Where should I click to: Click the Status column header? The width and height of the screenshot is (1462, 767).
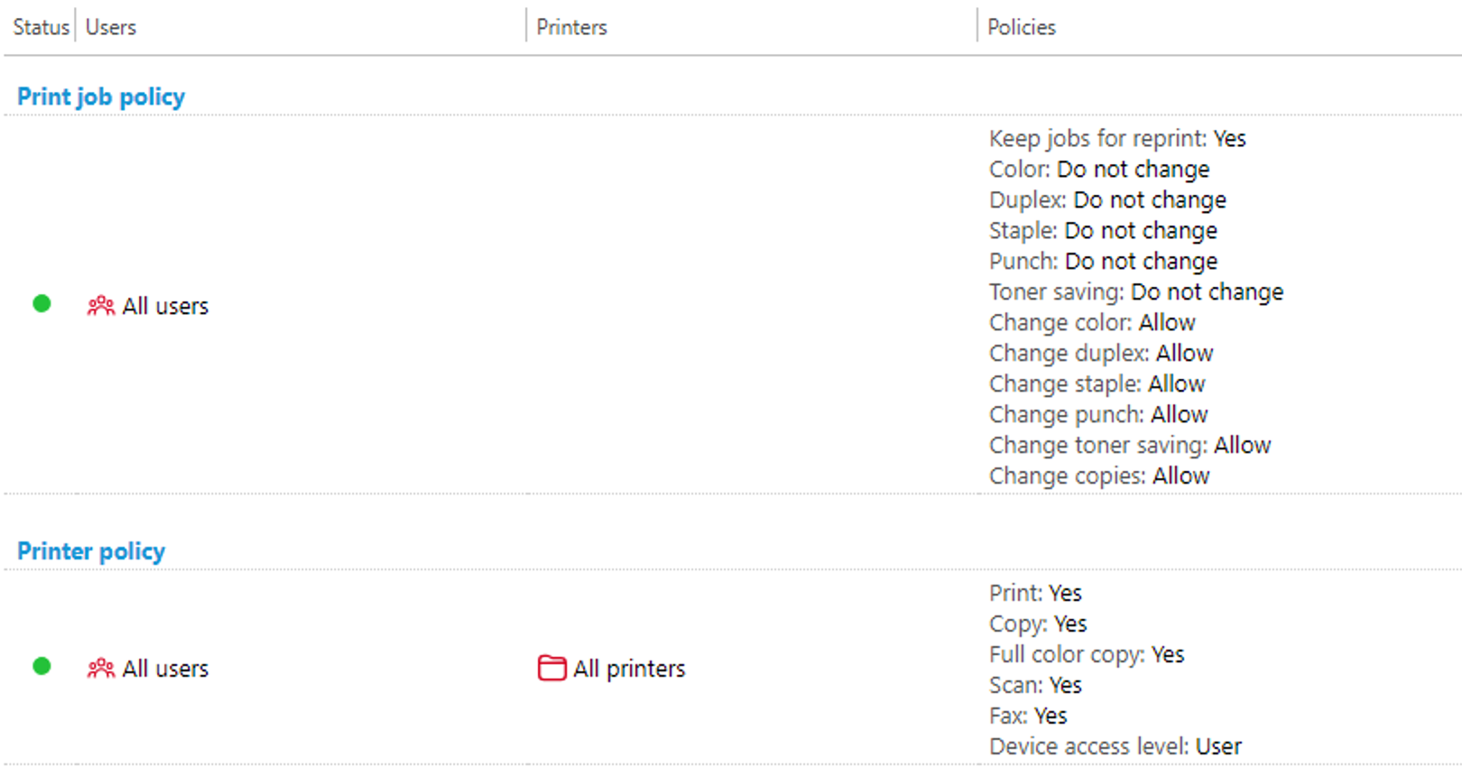point(41,27)
